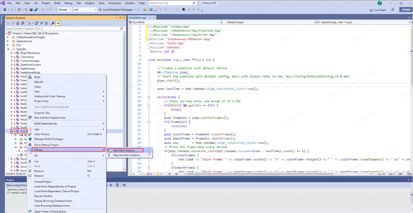Open the Release configuration dropdown
Screen dimensions: 413x213
point(65,10)
